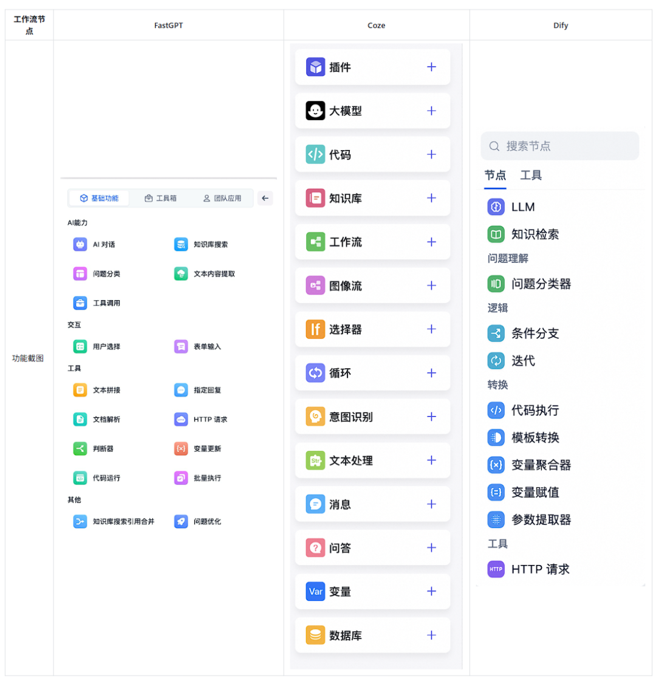Open the 团队应用 tab
The height and width of the screenshot is (678, 656).
pos(222,198)
